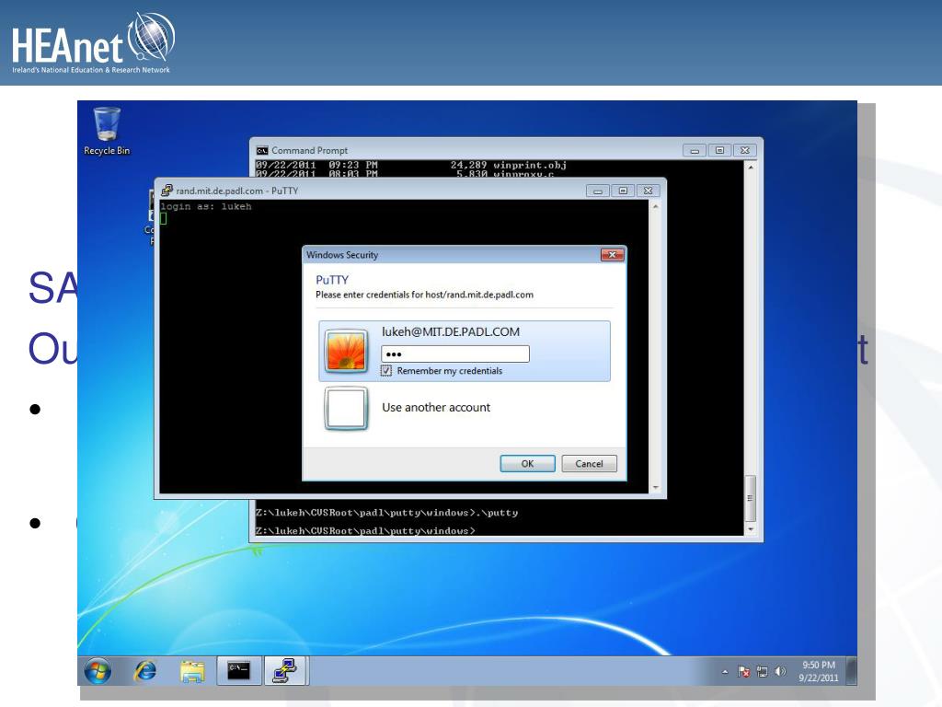Toggle the Remember my credentials checkbox

(386, 371)
